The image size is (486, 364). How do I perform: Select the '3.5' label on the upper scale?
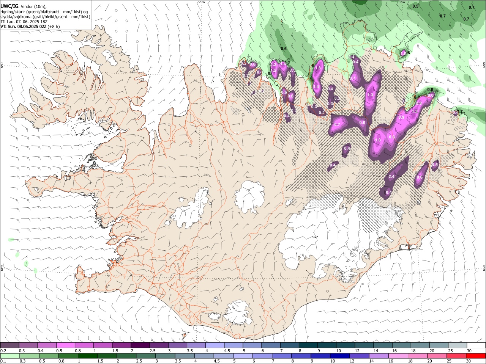[190, 351]
